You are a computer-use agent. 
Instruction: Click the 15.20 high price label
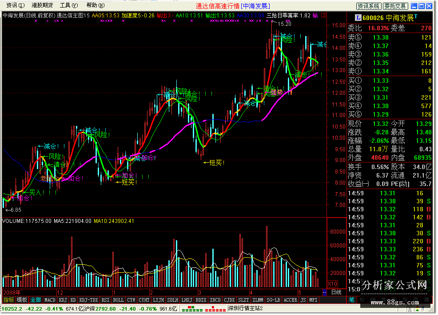284,24
